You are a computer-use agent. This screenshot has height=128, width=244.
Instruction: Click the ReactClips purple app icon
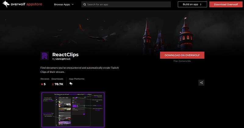[x=45, y=56]
